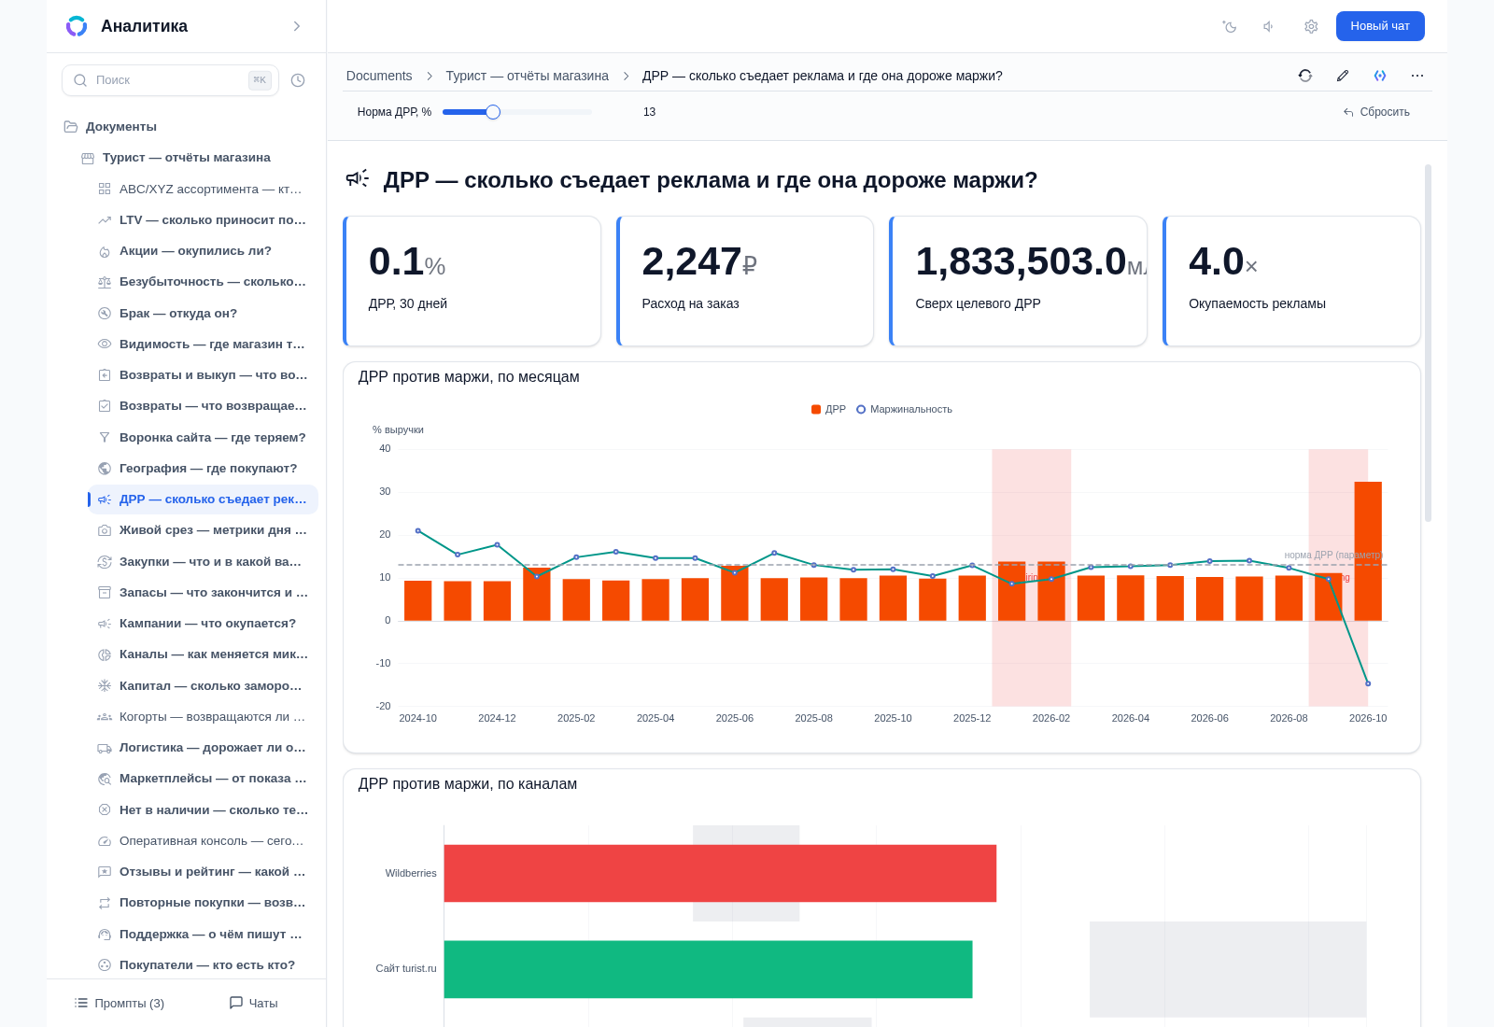Open Промпты (3) tab
This screenshot has height=1027, width=1494.
120,1004
